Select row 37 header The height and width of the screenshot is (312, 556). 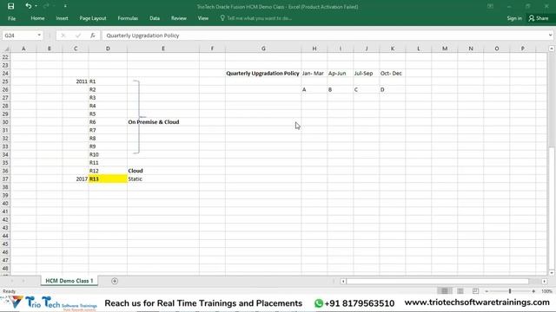5,179
